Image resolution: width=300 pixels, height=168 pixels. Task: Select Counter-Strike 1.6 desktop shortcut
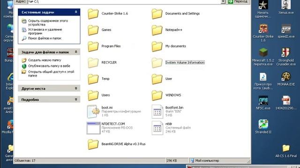pyautogui.click(x=263, y=29)
